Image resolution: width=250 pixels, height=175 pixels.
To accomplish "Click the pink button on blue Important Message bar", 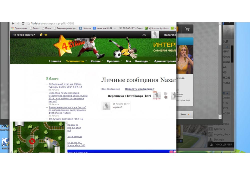I will [171, 152].
